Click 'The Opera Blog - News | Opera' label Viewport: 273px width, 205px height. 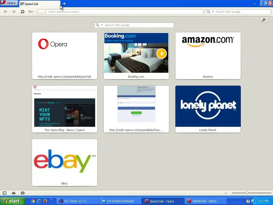tap(65, 130)
